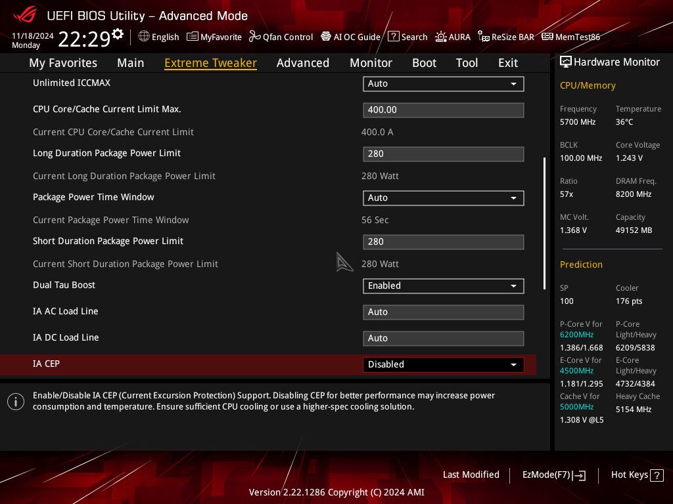This screenshot has width=673, height=504.
Task: Click the Hardware Monitor screen icon
Action: tap(566, 62)
